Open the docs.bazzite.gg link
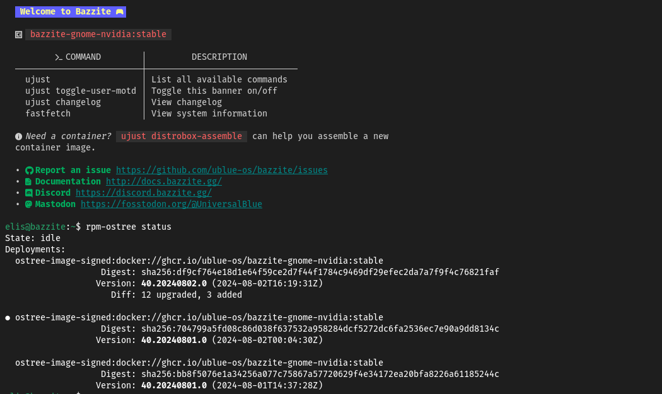Image resolution: width=662 pixels, height=394 pixels. click(164, 182)
